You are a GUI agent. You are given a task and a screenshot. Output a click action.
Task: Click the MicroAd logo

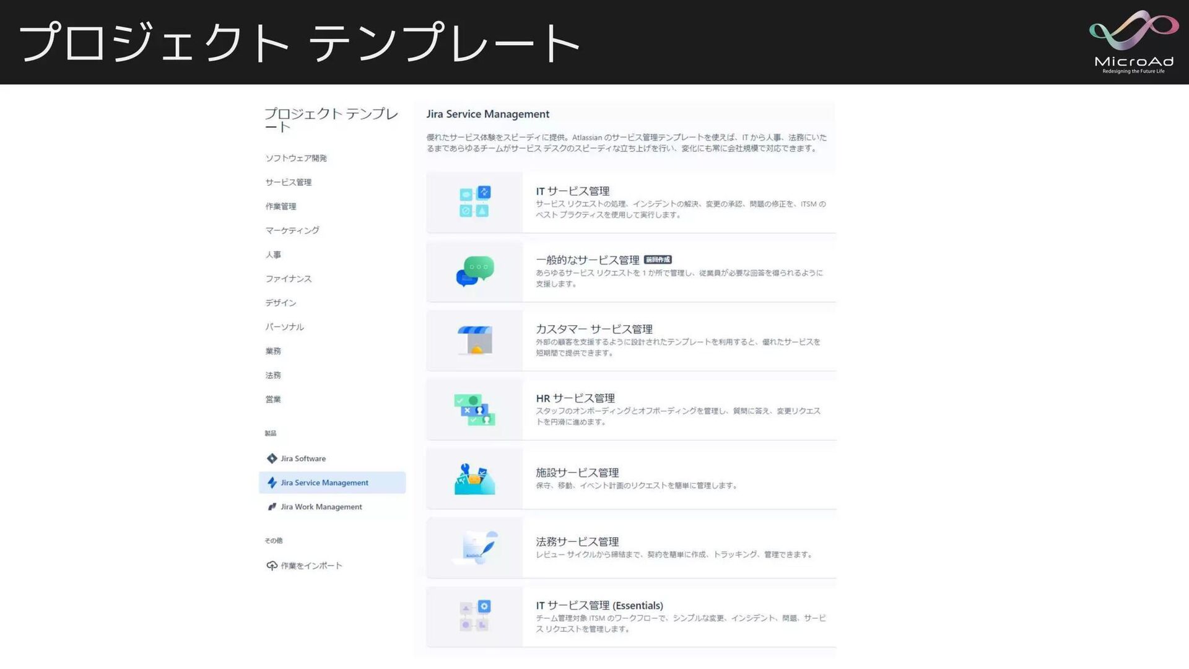1133,42
